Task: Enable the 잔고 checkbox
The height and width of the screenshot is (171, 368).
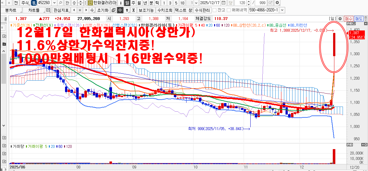Action: coord(215,10)
